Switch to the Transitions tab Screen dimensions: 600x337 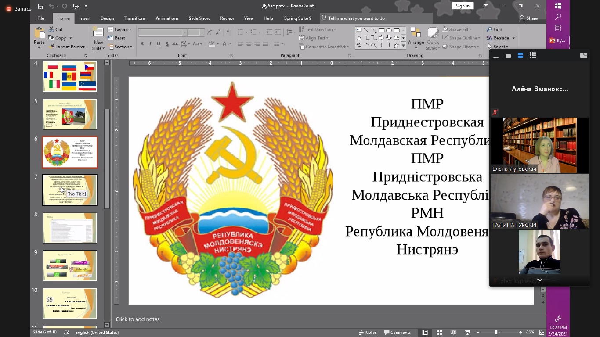[135, 18]
